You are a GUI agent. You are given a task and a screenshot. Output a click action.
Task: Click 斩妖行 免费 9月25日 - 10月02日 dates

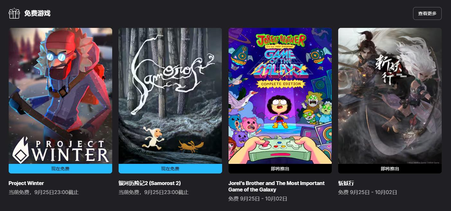point(368,192)
